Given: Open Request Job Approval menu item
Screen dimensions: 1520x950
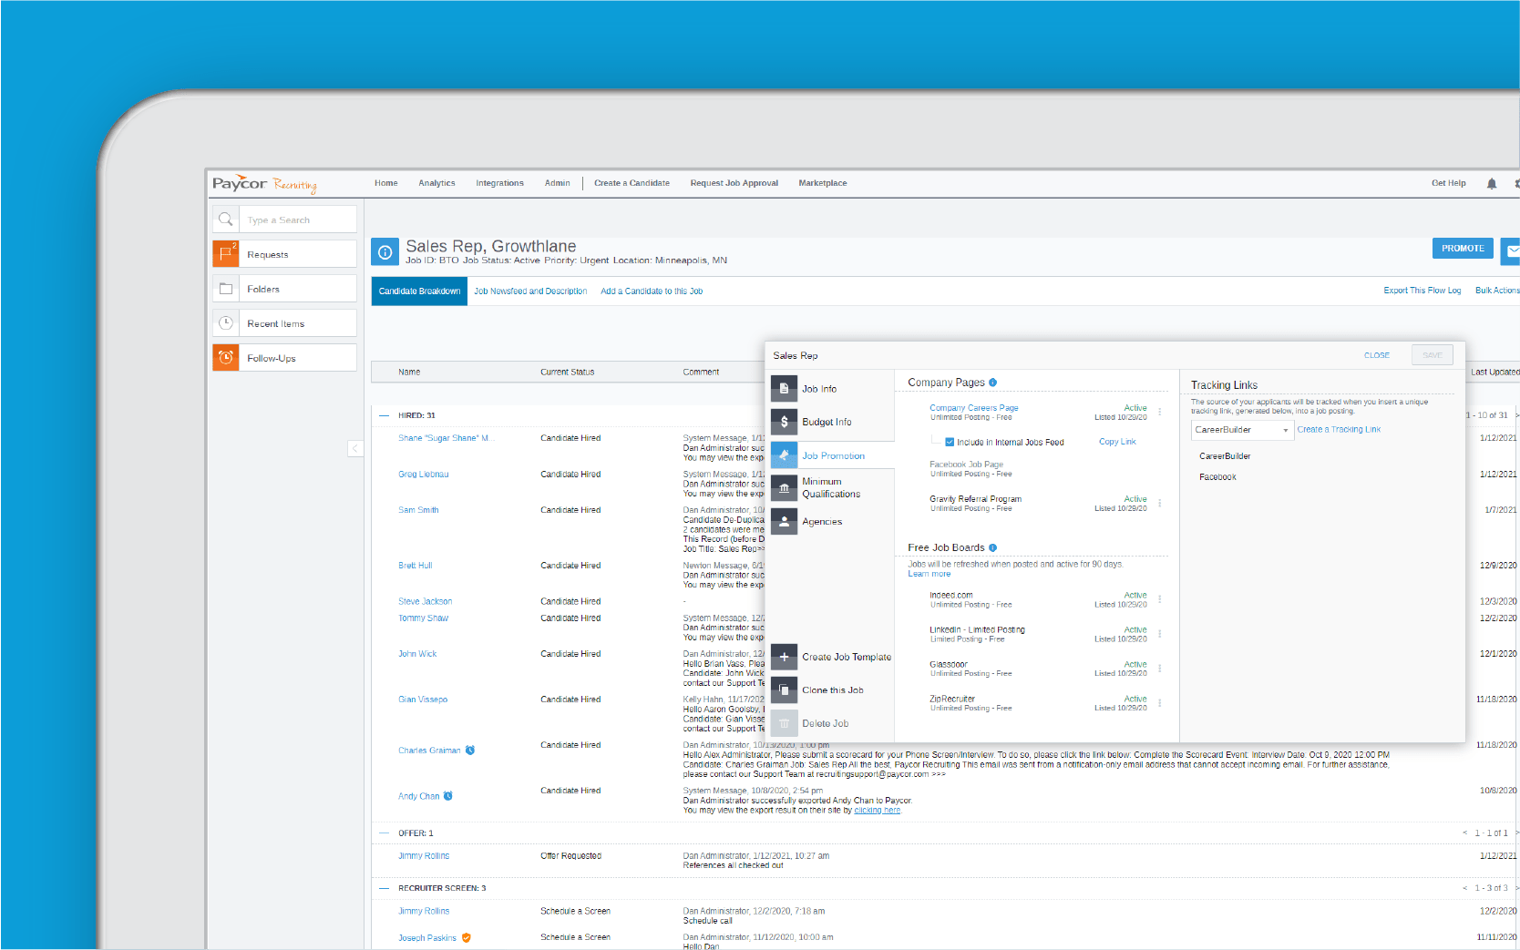Looking at the screenshot, I should pyautogui.click(x=734, y=183).
